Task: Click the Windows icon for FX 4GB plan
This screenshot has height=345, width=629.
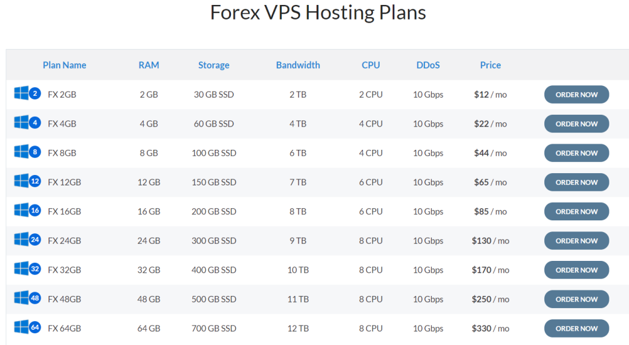Action: [22, 123]
